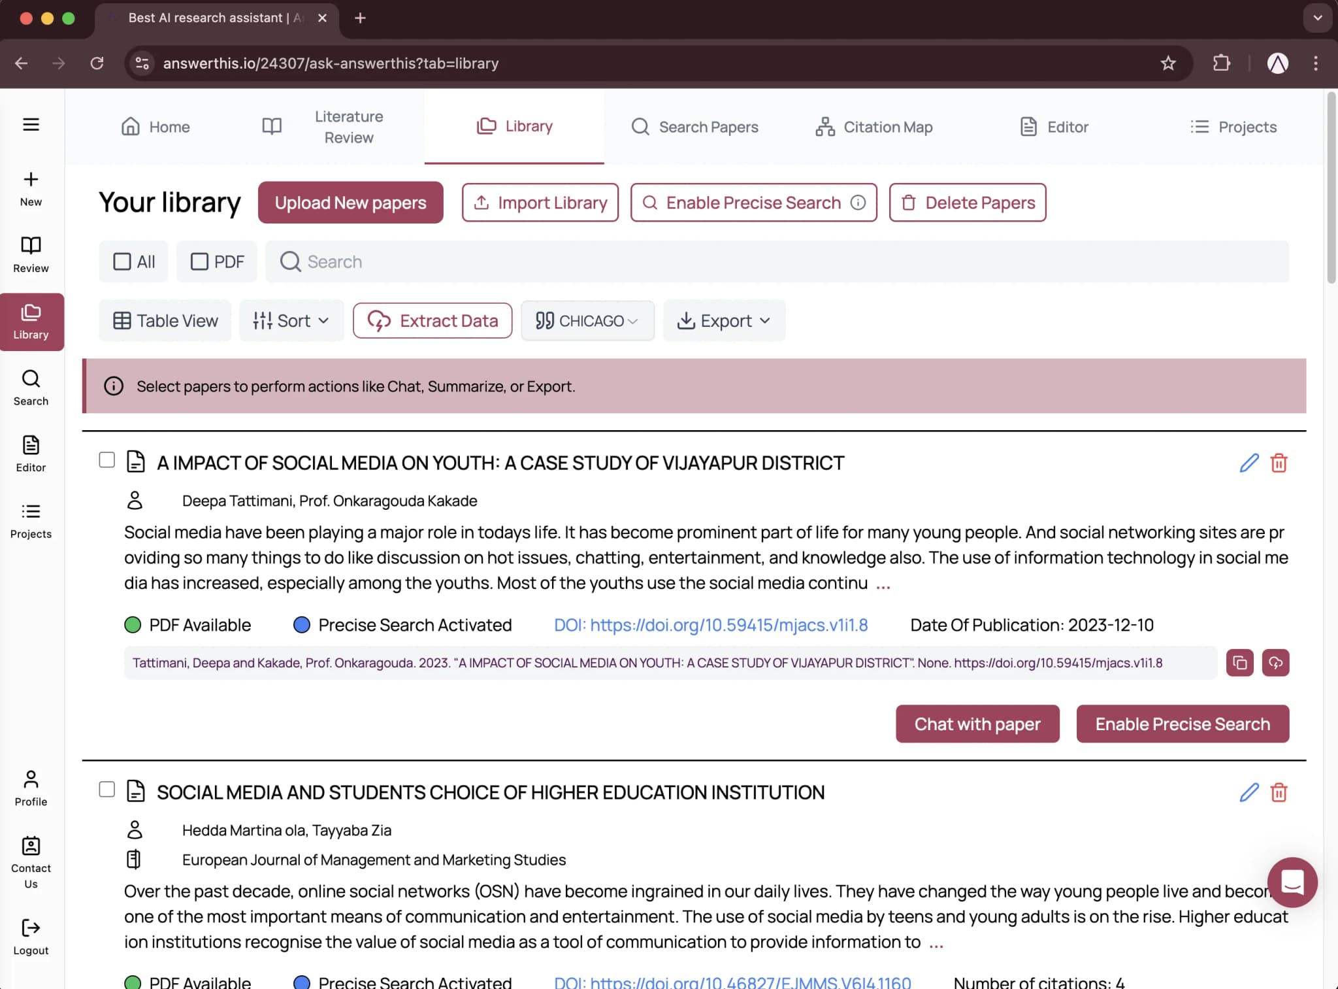Open Review in the left sidebar
Viewport: 1338px width, 989px height.
click(31, 255)
